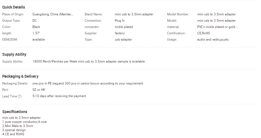261x138 pixels.
Task: Click the Lead Time help question-mark icon
Action: (20, 96)
